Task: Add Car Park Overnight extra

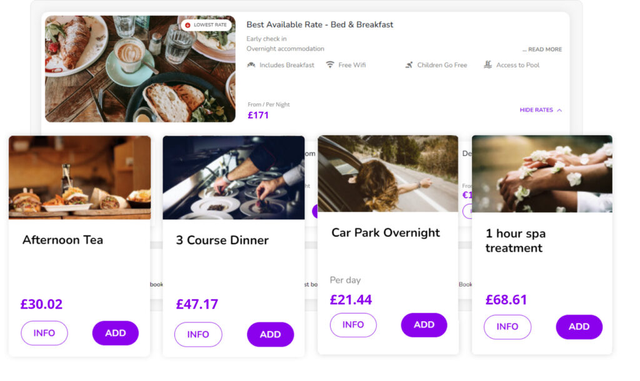Action: (x=424, y=325)
